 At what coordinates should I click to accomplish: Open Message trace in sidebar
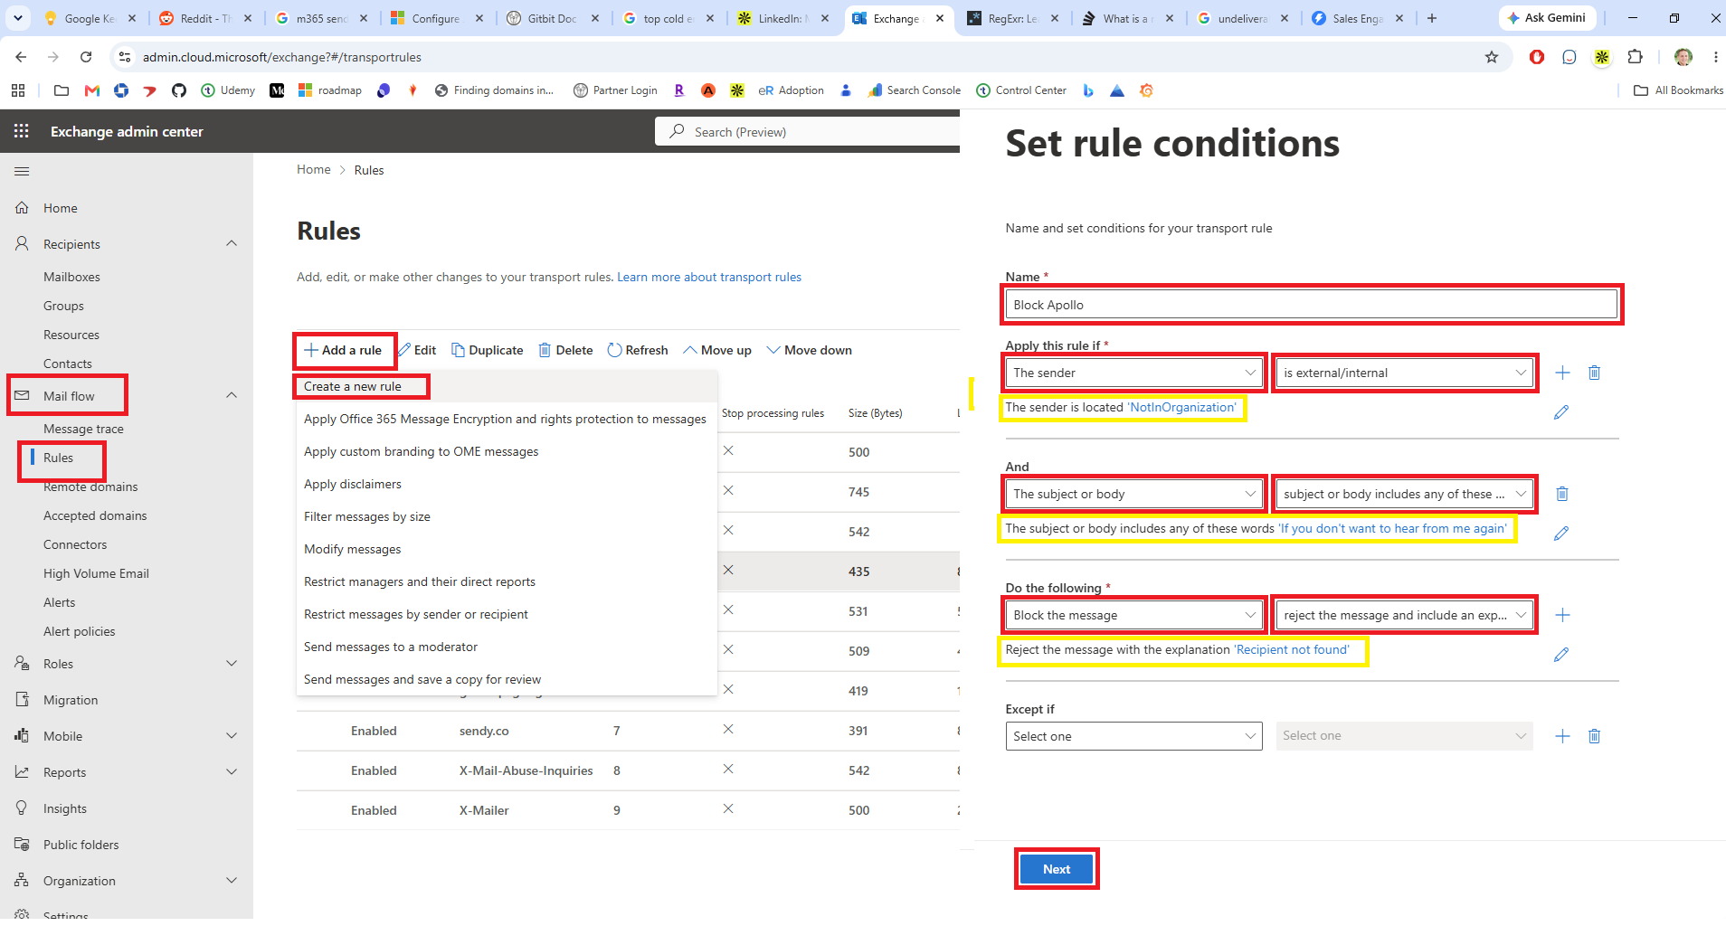tap(83, 429)
